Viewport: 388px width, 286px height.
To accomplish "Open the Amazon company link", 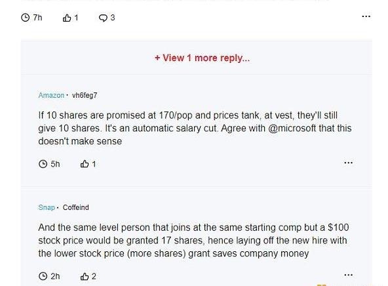I will (x=51, y=95).
